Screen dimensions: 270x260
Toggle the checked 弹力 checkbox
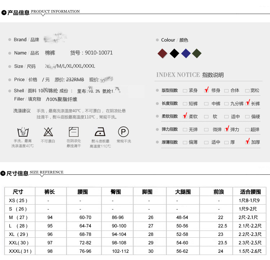coord(226,129)
